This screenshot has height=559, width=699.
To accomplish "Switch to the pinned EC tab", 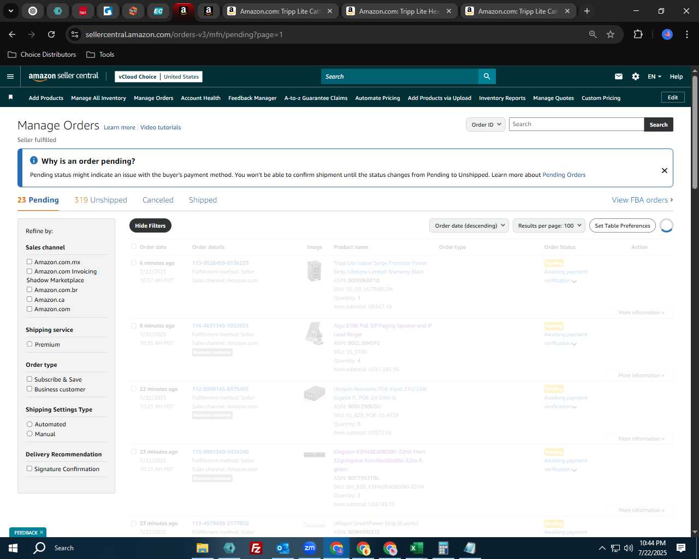I will pos(158,11).
